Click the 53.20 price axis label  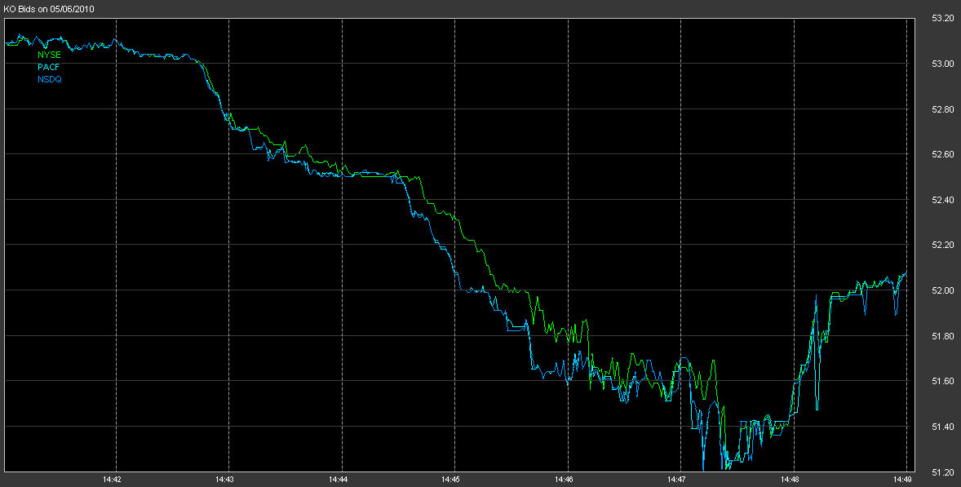tap(942, 19)
